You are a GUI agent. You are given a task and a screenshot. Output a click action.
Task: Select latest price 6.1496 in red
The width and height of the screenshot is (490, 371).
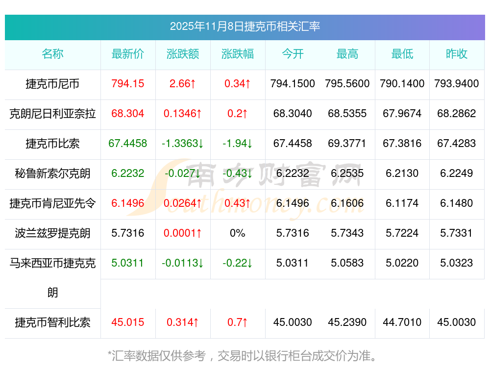tap(128, 203)
